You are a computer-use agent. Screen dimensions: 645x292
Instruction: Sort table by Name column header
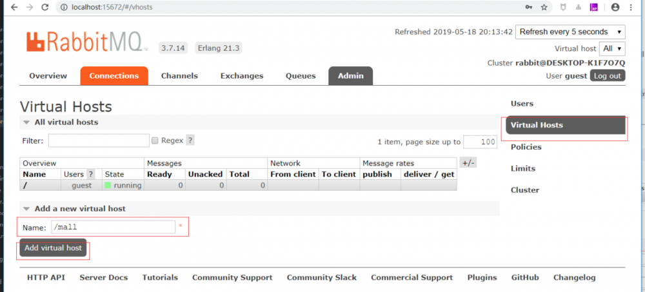[34, 174]
